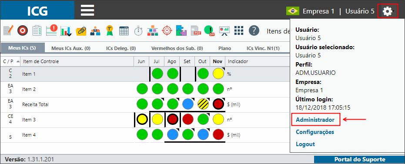Toggle the green alert OFF icon
405x164 pixels.
click(210, 31)
